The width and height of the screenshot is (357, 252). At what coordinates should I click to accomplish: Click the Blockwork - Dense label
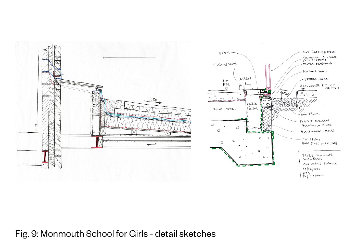click(317, 132)
